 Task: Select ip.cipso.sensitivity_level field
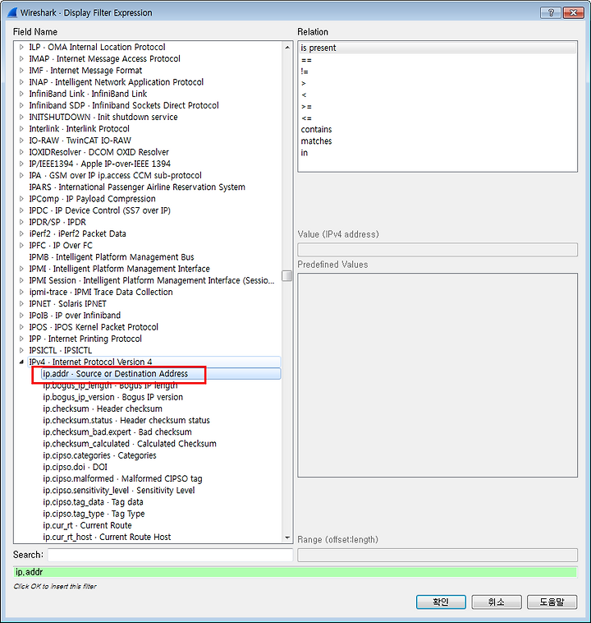(x=119, y=491)
